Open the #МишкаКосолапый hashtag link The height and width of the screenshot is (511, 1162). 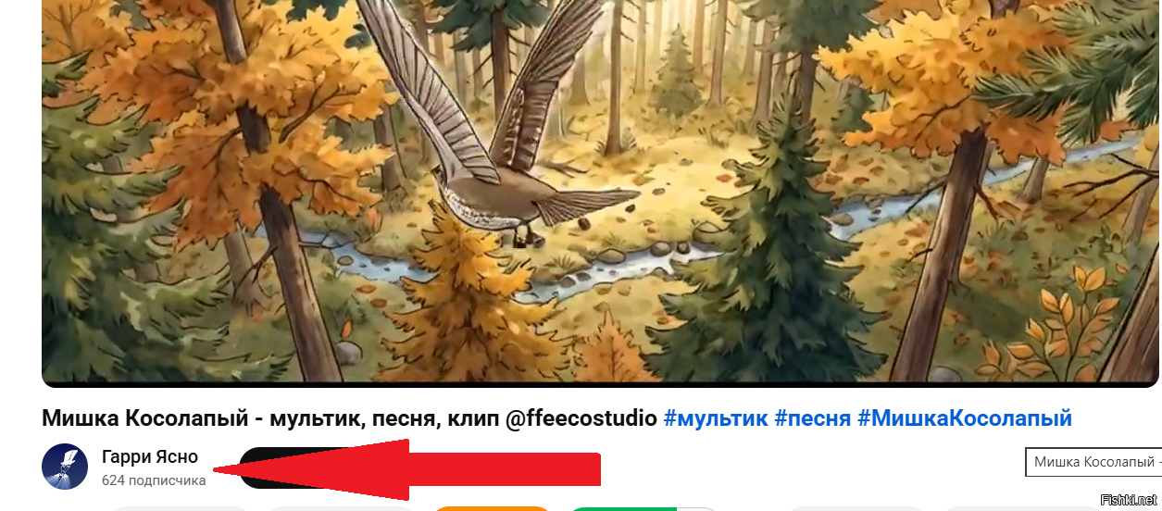tap(964, 418)
